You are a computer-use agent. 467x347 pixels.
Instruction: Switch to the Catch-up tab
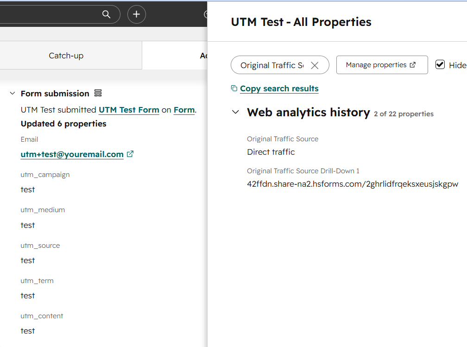(x=66, y=56)
